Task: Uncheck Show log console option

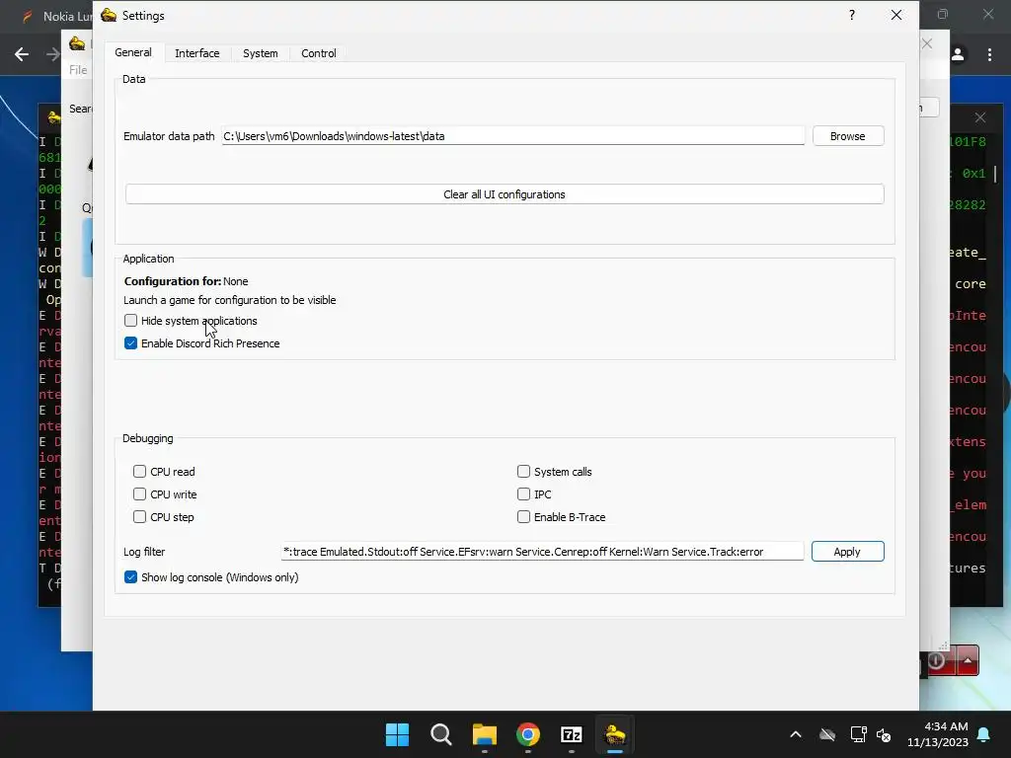Action: point(131,576)
